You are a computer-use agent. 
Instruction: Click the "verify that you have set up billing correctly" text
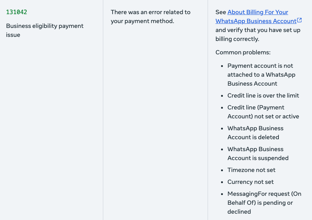click(258, 35)
